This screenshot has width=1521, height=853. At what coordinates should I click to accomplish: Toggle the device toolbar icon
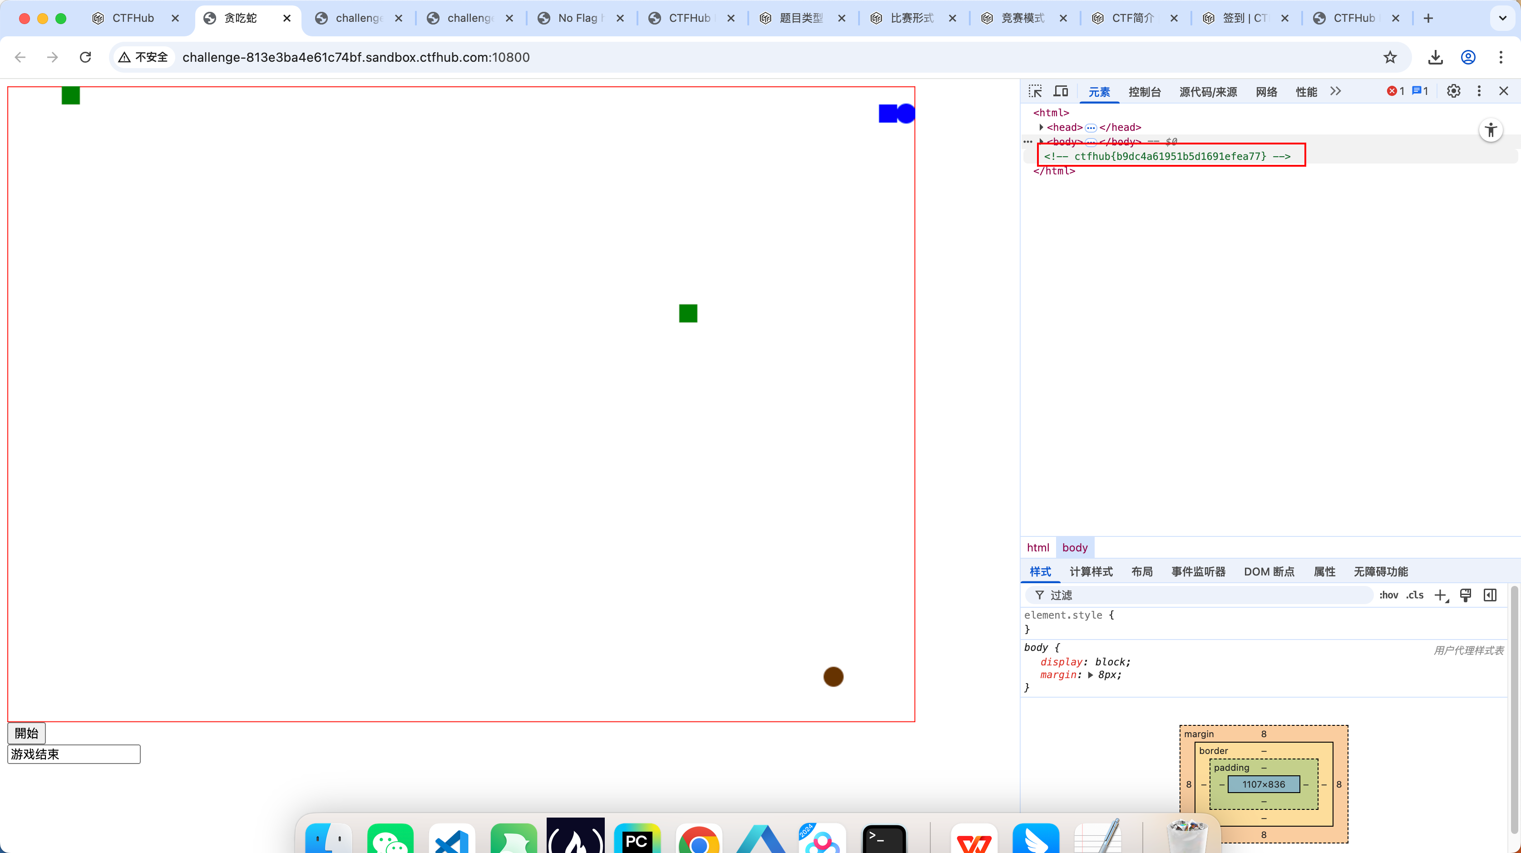[x=1061, y=91]
